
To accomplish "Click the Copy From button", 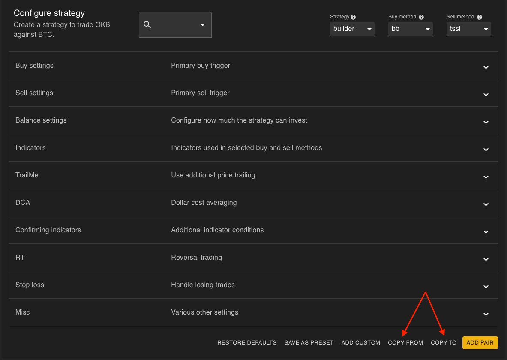I will (405, 343).
